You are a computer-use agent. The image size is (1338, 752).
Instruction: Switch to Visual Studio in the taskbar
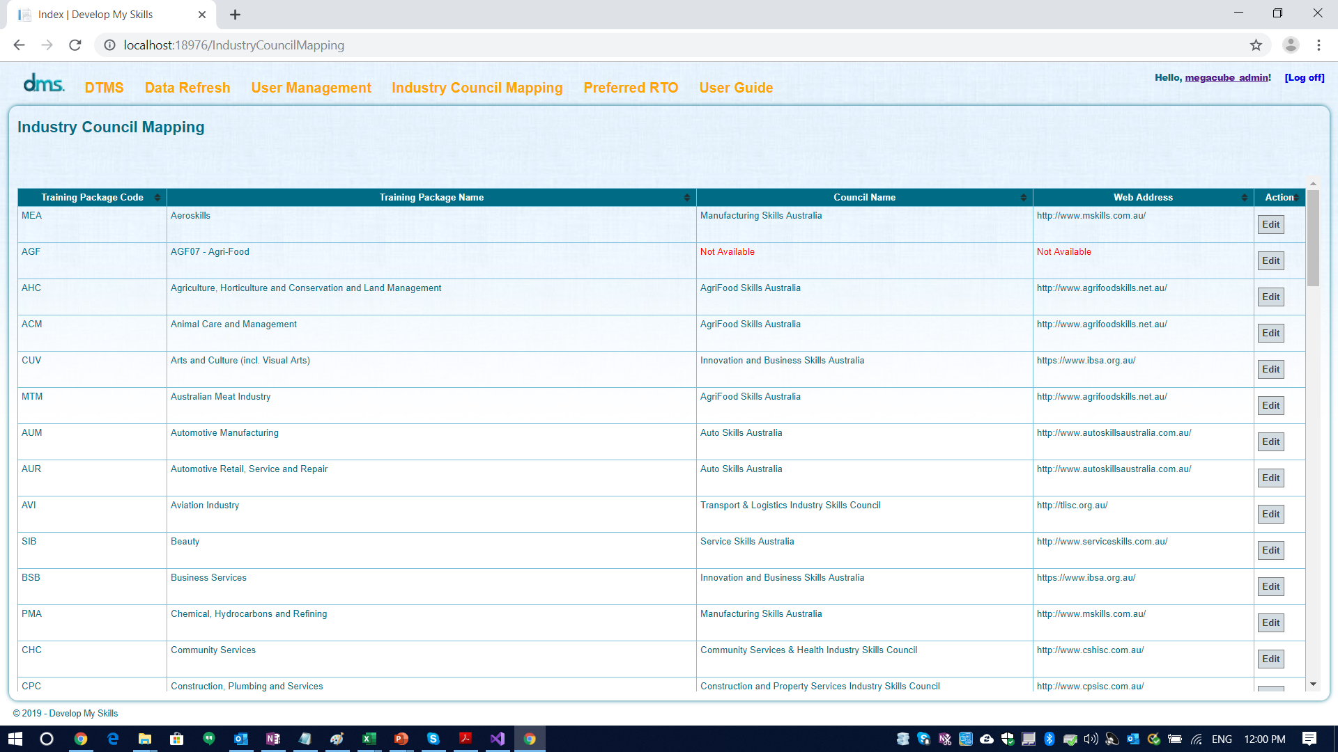498,739
